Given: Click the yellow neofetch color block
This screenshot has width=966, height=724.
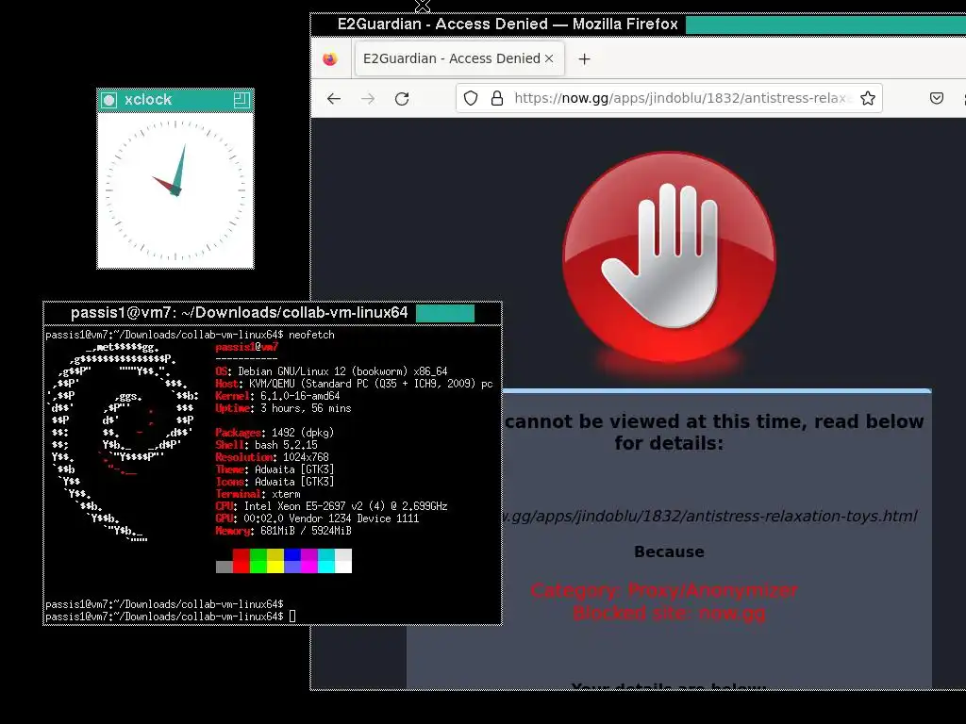Looking at the screenshot, I should tap(275, 561).
